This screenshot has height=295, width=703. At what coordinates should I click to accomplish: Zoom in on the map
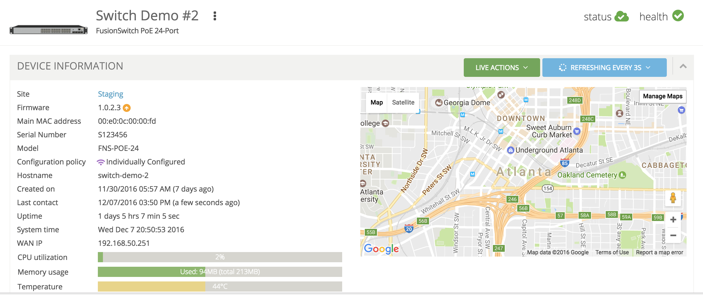point(673,220)
